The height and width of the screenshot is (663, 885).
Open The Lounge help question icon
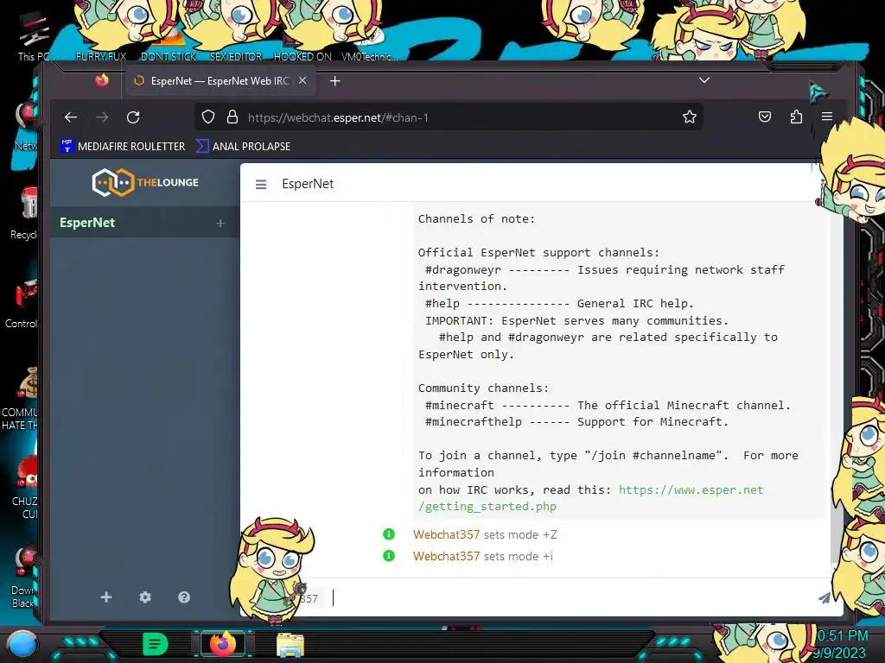pyautogui.click(x=184, y=597)
